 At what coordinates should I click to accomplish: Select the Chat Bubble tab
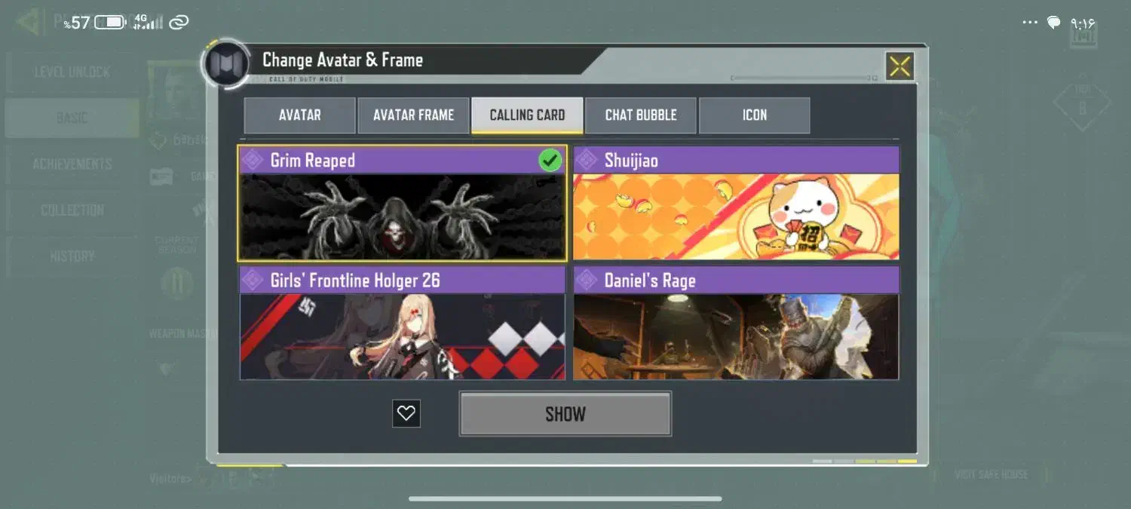[x=641, y=115]
